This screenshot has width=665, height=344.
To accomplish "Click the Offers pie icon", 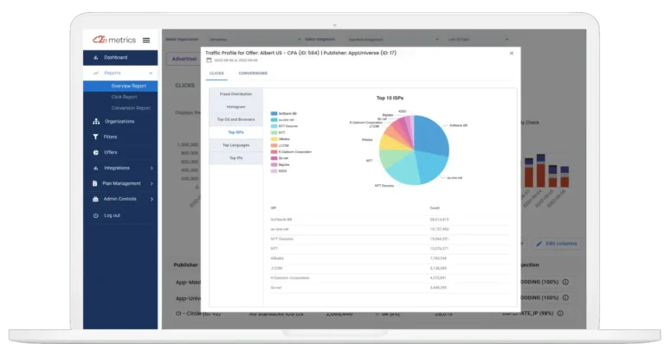I will click(x=95, y=152).
